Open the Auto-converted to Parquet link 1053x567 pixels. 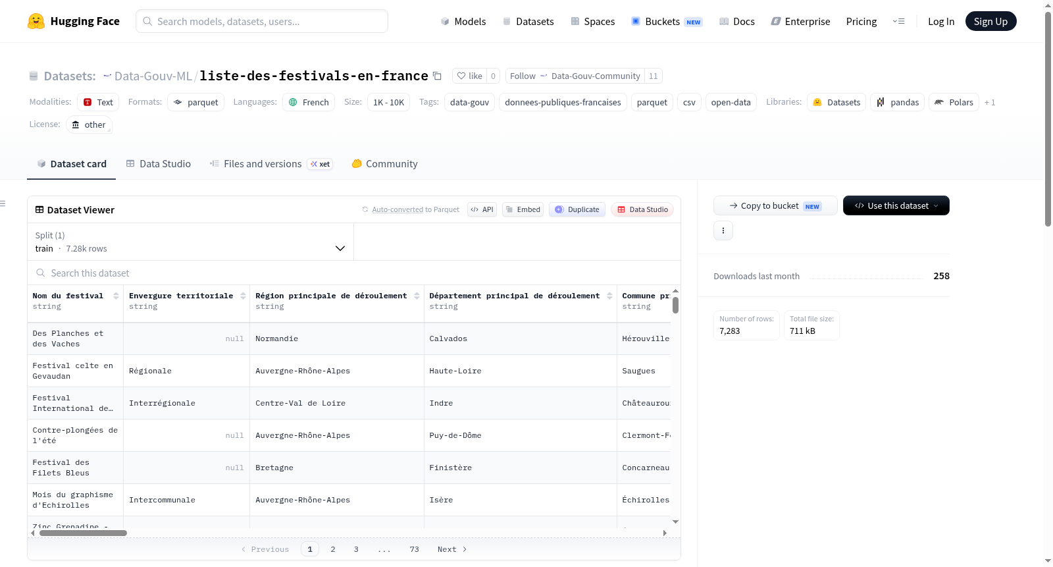tap(398, 209)
